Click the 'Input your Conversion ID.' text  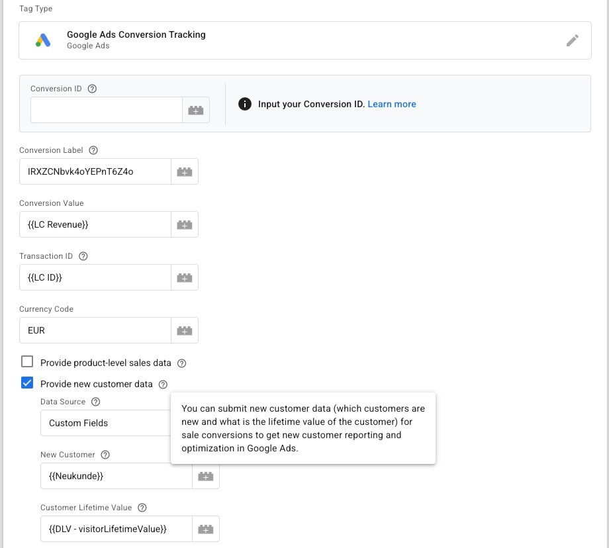(312, 104)
